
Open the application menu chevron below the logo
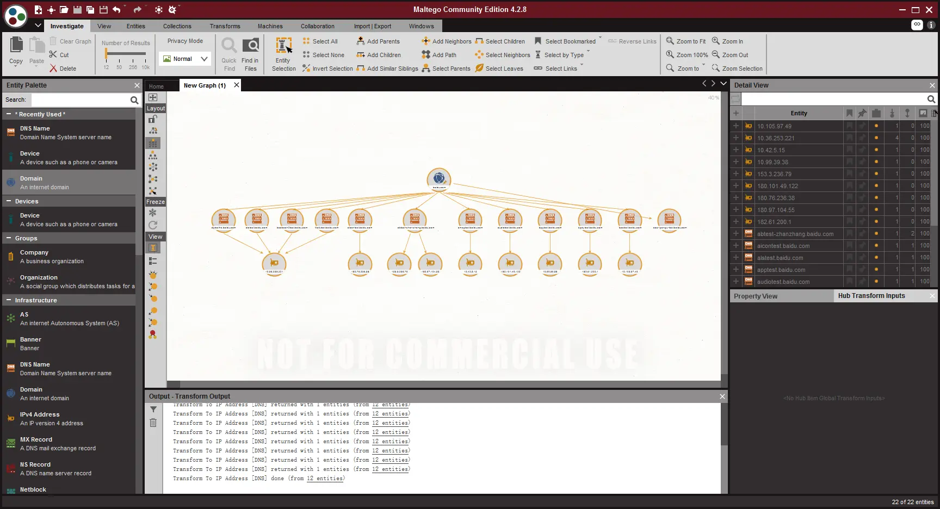coord(38,26)
